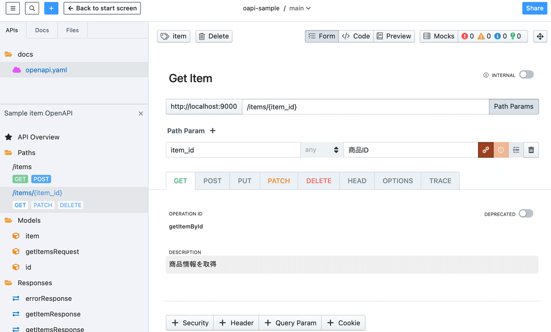Click the search icon next to hamburger menu
Screen dimensions: 551x332
(x=32, y=8)
